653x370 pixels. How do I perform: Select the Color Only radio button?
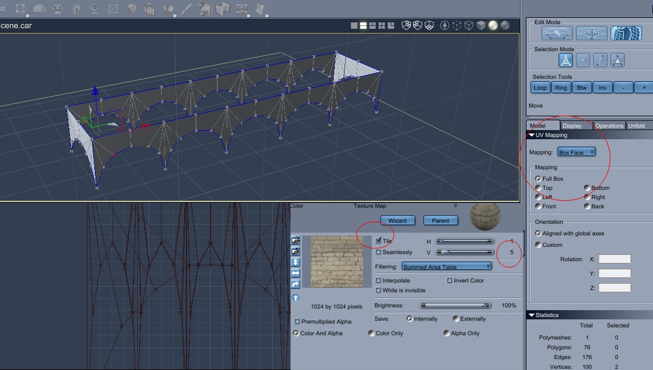point(371,333)
